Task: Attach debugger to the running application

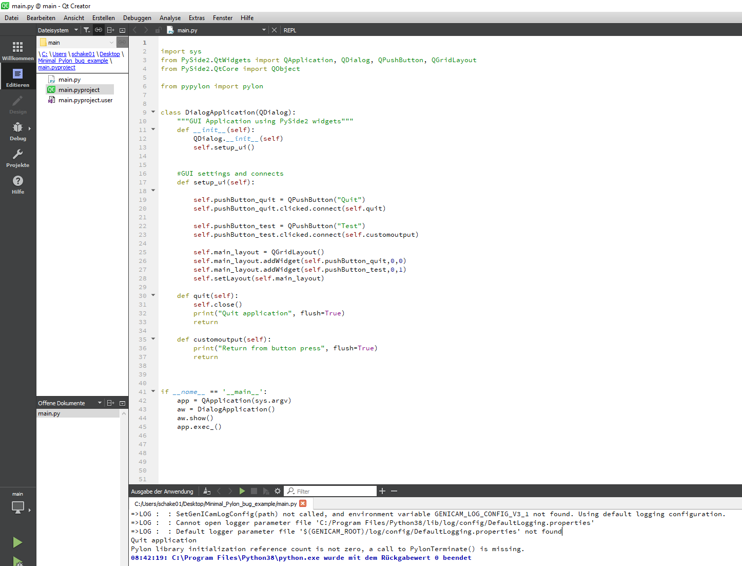Action: pyautogui.click(x=266, y=492)
